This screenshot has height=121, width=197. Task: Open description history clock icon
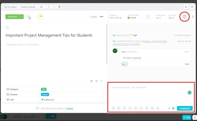point(96,81)
